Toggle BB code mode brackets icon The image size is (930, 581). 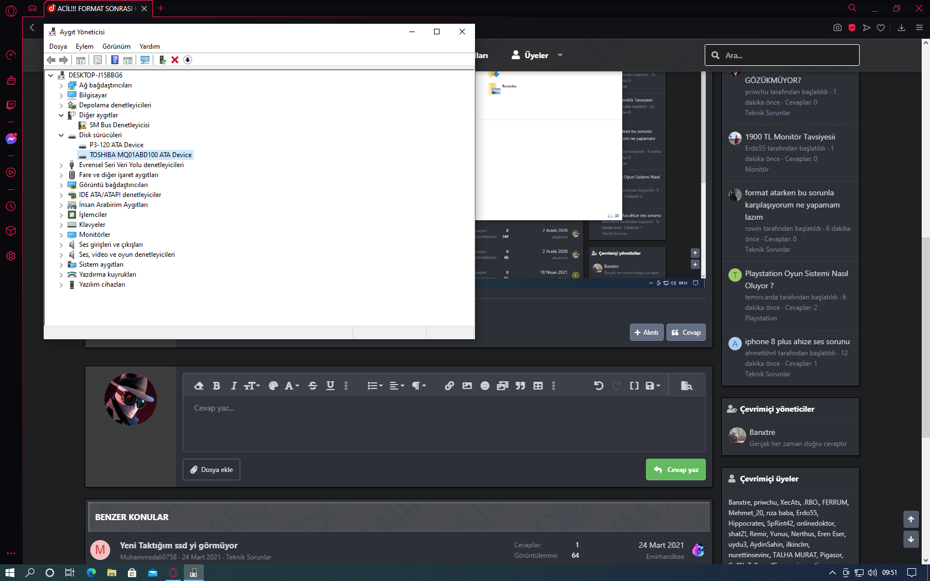[x=634, y=386]
